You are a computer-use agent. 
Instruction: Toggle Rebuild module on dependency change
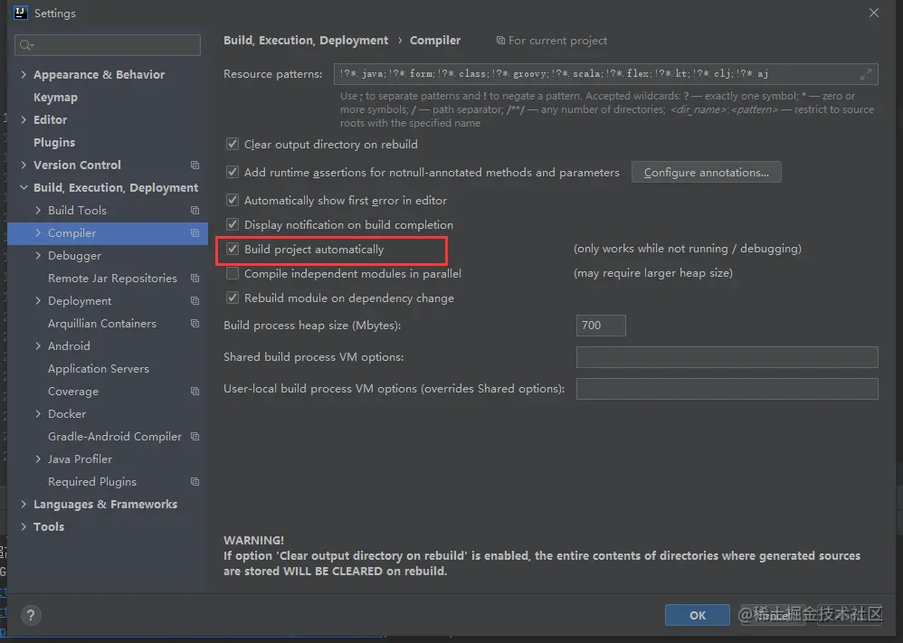233,298
